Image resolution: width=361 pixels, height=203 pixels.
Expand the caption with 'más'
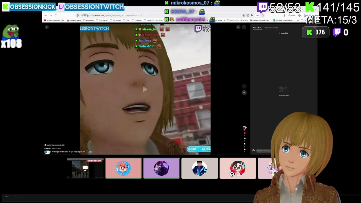90,152
